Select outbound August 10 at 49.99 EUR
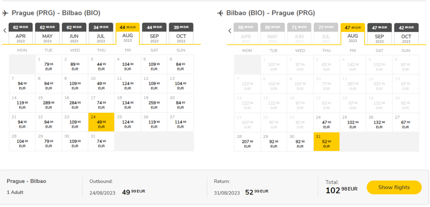This screenshot has width=430, height=207. pos(101,83)
